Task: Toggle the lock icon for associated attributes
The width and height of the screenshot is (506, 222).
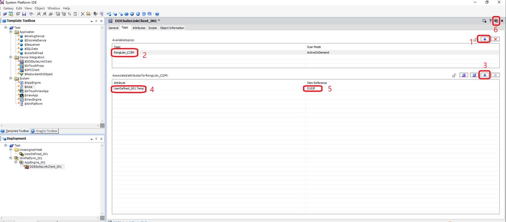Action: pyautogui.click(x=454, y=76)
